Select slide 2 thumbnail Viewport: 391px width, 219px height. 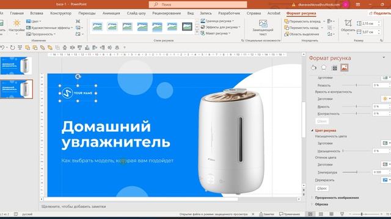click(x=16, y=89)
